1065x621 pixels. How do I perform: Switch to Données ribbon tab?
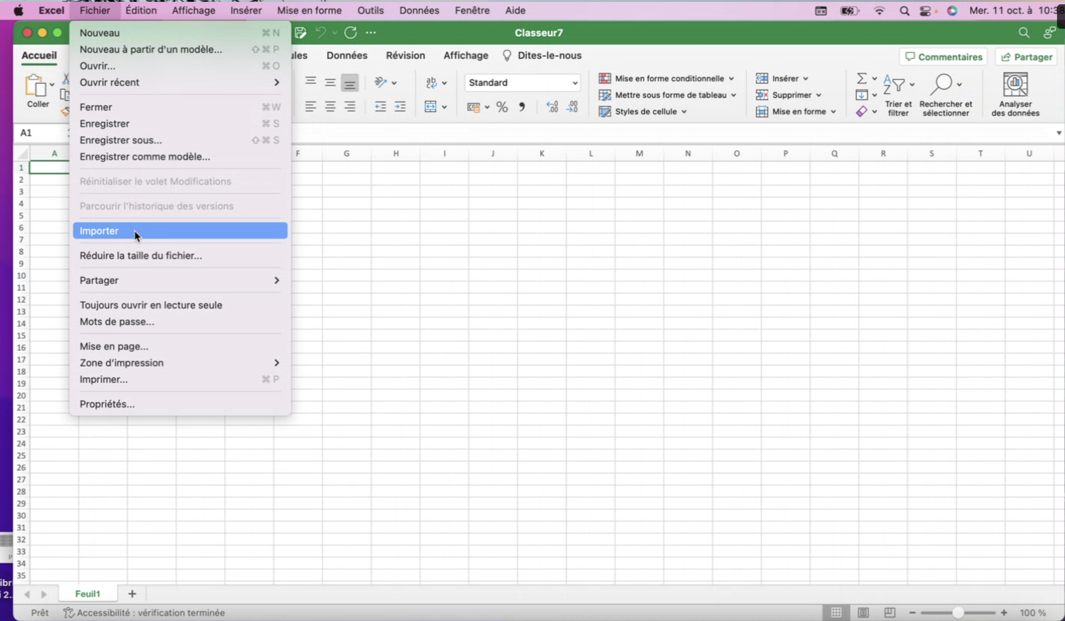point(347,56)
